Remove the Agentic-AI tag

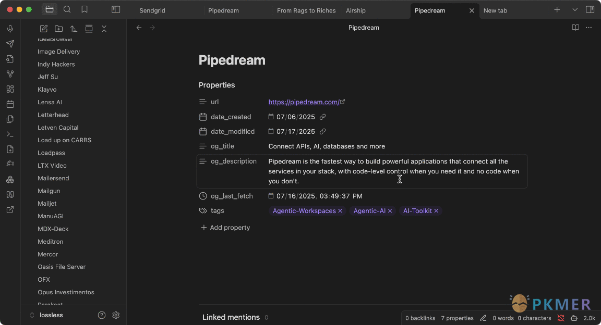coord(390,211)
